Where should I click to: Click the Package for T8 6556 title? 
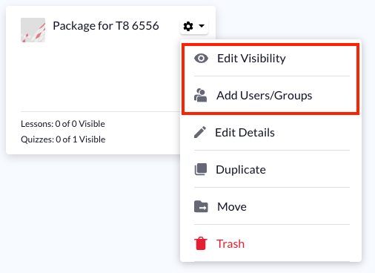(x=106, y=26)
